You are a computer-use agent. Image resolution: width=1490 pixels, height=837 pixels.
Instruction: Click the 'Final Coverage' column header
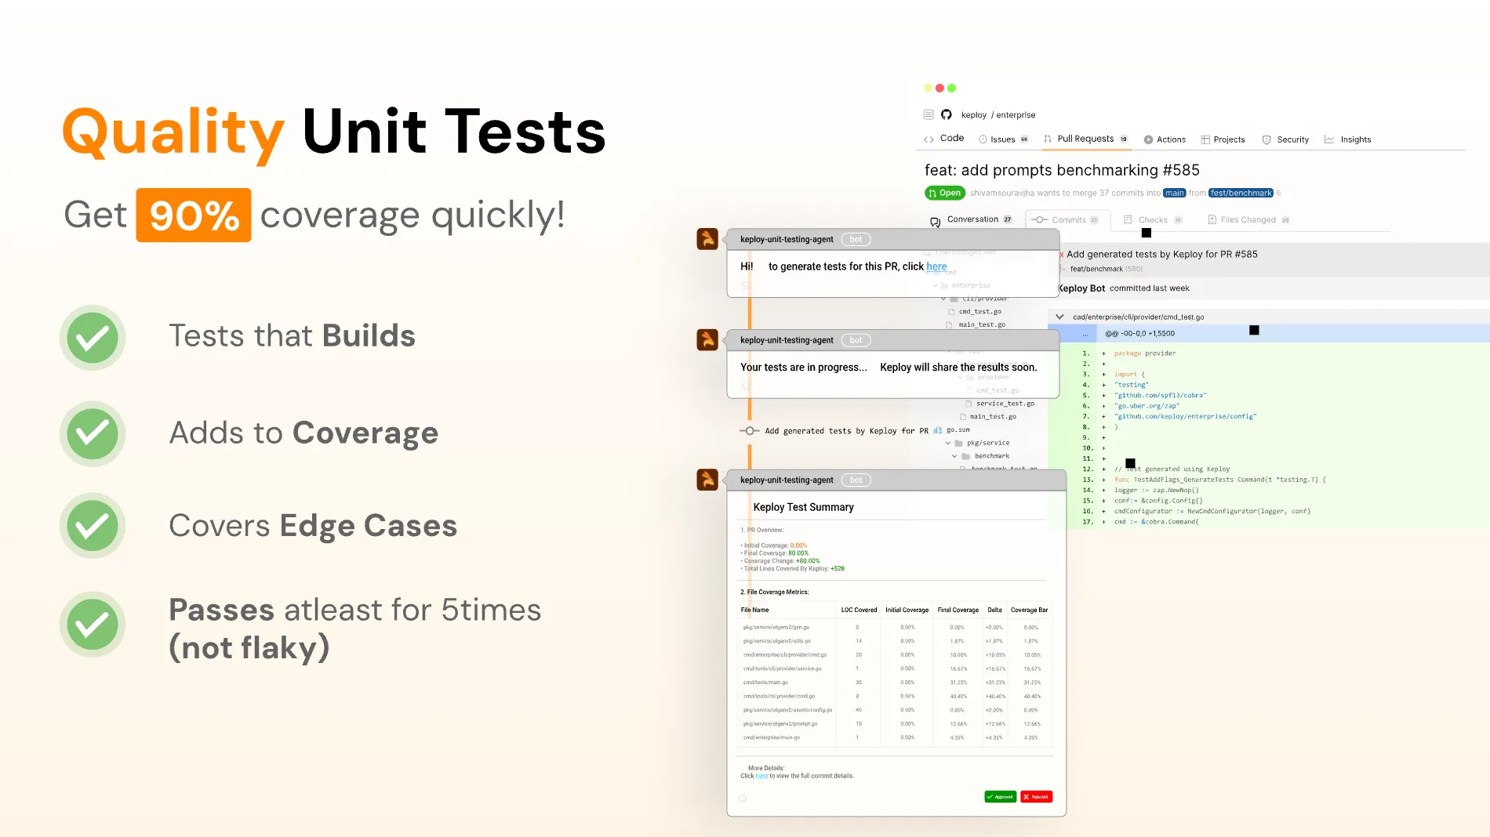tap(958, 610)
